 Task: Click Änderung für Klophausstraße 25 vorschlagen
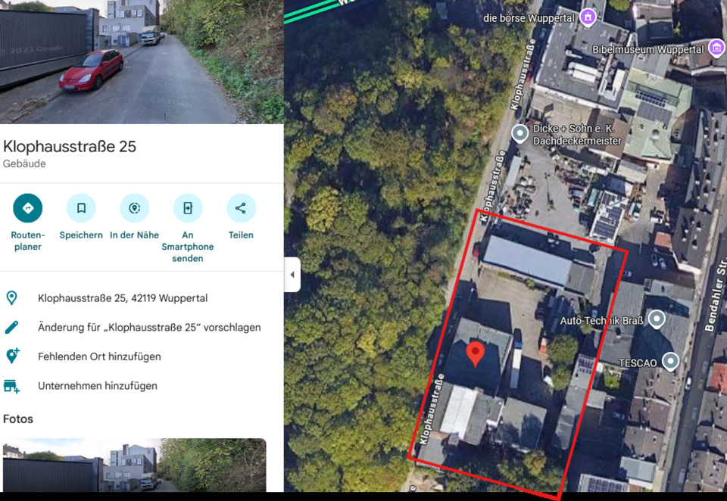pyautogui.click(x=149, y=328)
